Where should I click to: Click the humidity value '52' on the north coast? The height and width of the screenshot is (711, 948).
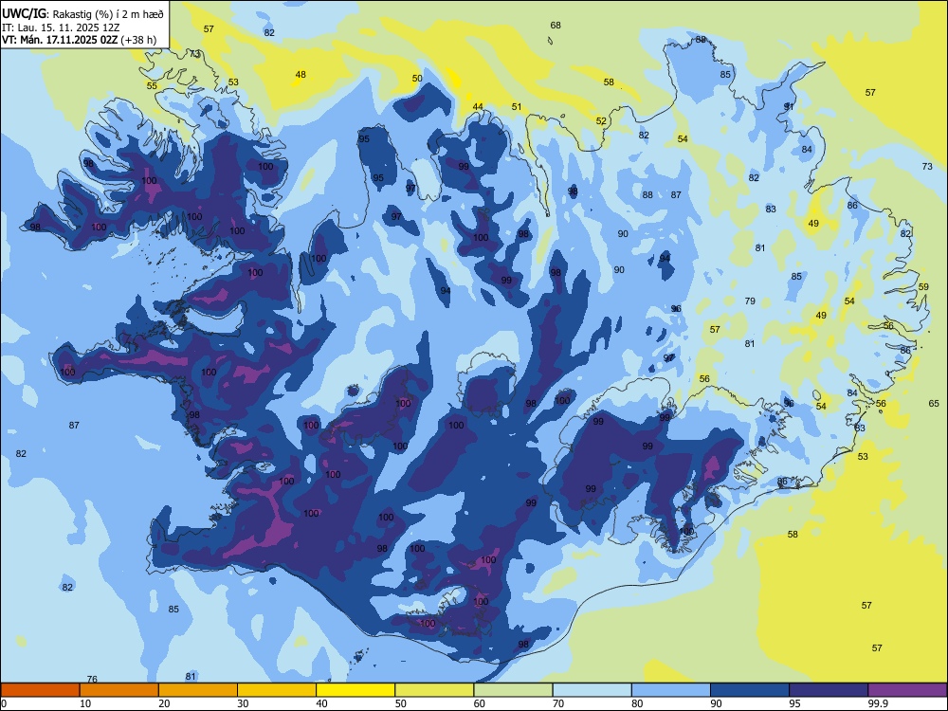[x=601, y=121]
